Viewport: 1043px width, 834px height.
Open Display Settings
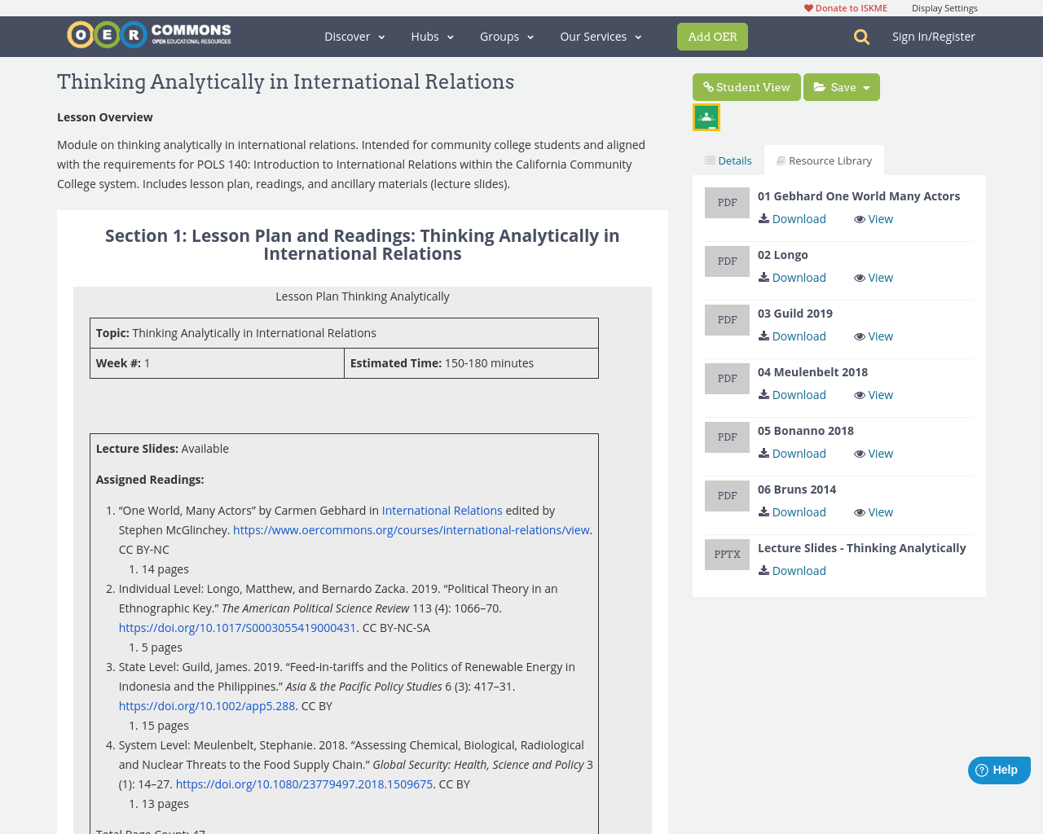point(944,7)
